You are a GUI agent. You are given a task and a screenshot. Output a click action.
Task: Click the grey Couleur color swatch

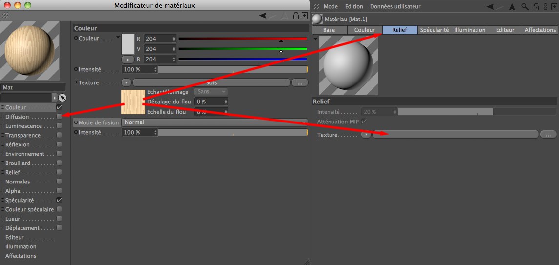pyautogui.click(x=127, y=44)
